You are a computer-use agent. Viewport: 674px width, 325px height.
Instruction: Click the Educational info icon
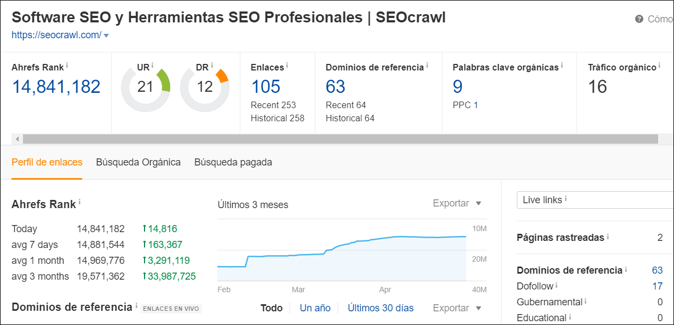[571, 317]
